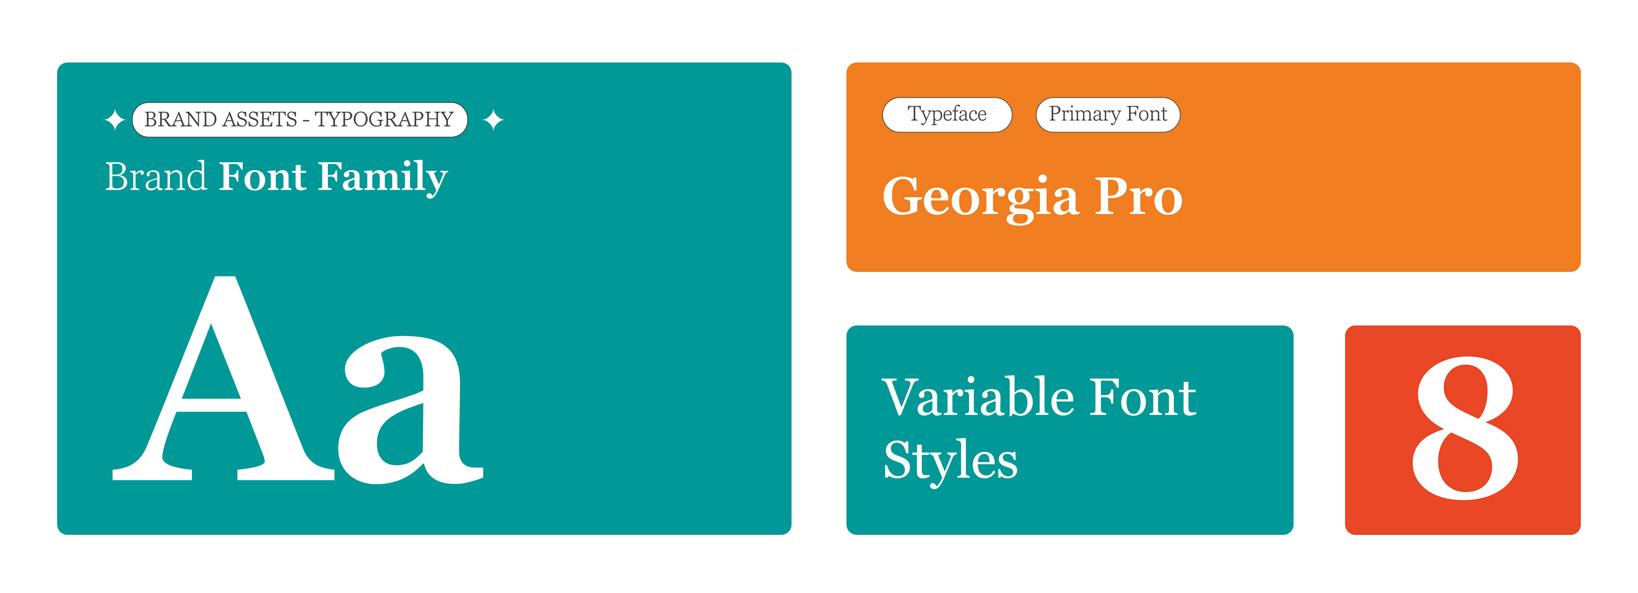The image size is (1638, 593).
Task: Click the large lowercase a glyph
Action: tap(407, 413)
